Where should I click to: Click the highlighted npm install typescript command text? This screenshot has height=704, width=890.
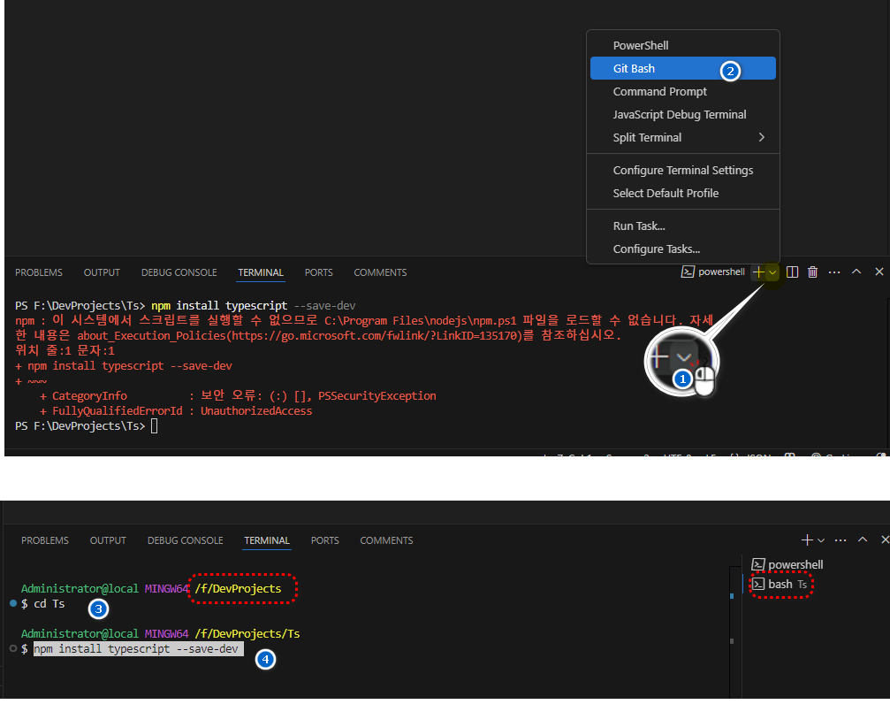(x=138, y=649)
